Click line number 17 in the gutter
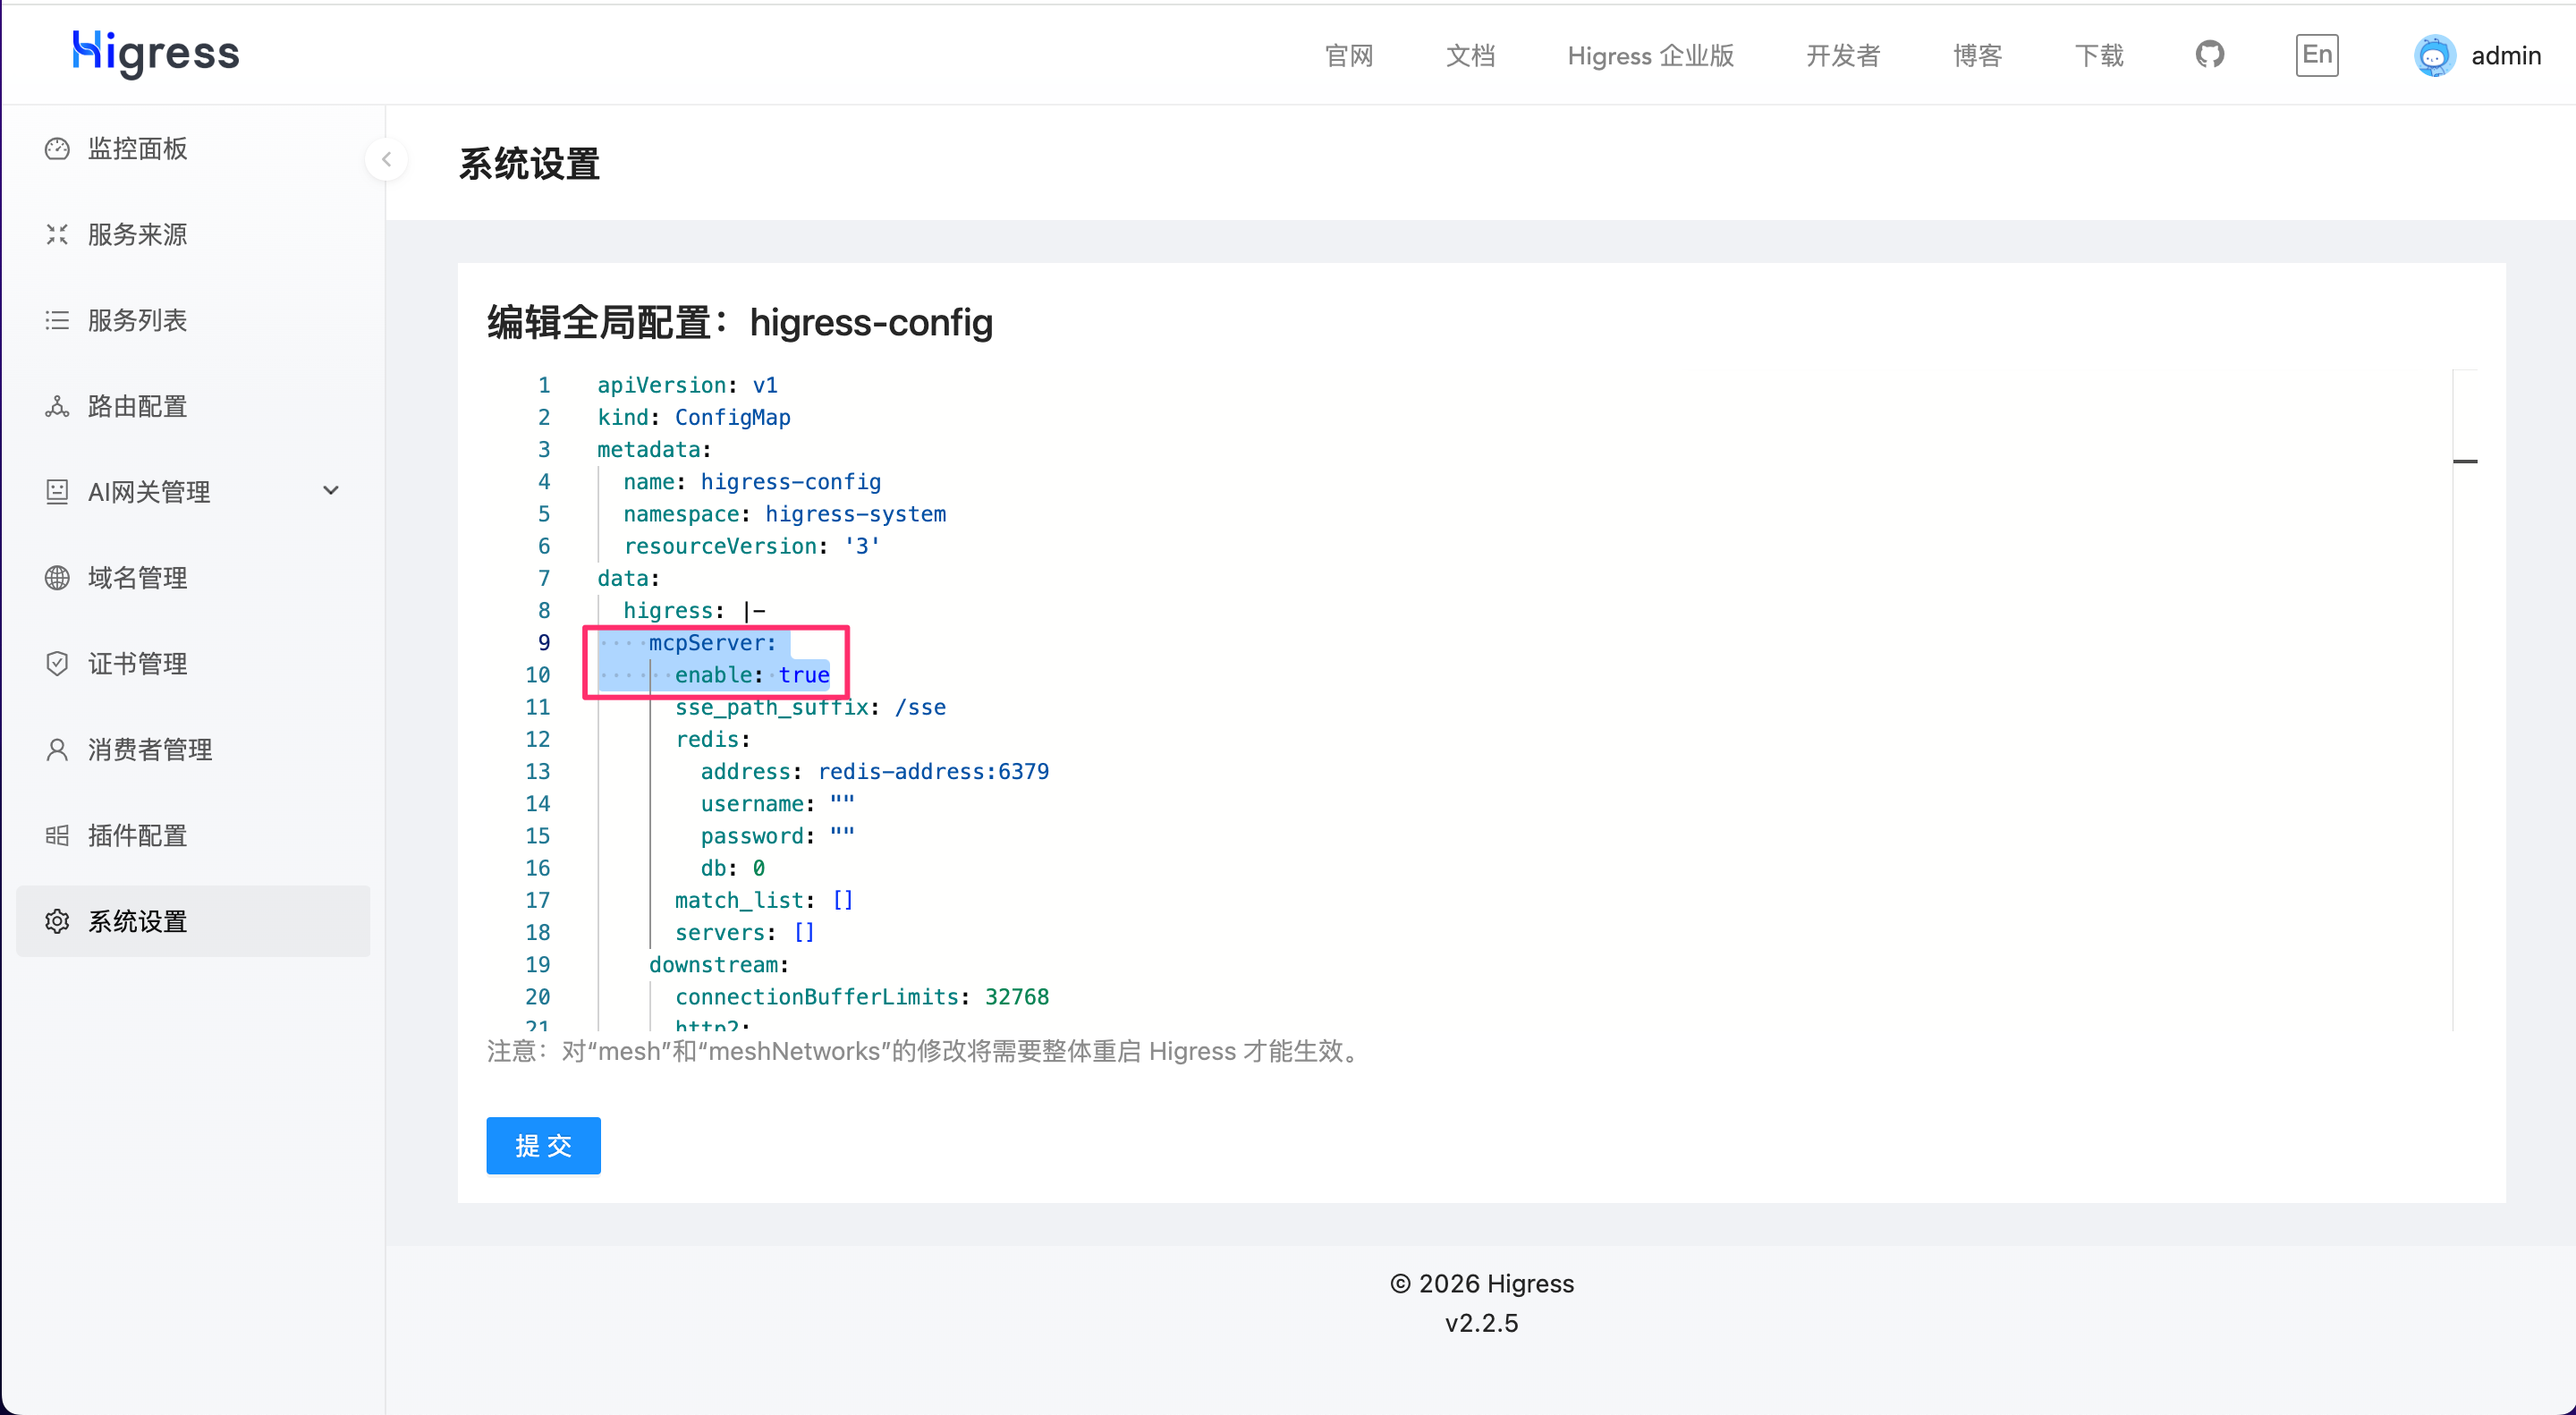The height and width of the screenshot is (1415, 2576). click(538, 901)
